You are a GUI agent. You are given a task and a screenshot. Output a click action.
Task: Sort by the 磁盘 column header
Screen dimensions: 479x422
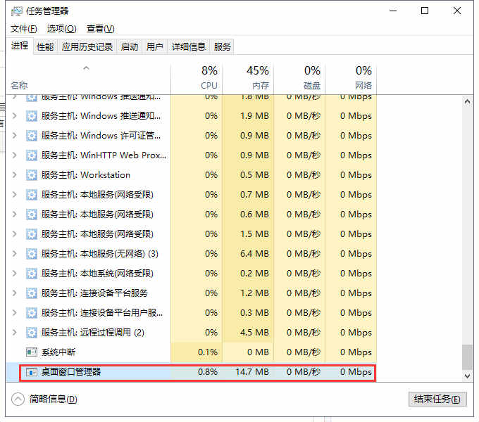coord(299,78)
